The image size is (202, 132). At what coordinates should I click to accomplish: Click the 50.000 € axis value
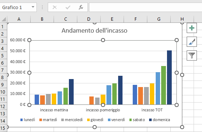coord(18,51)
